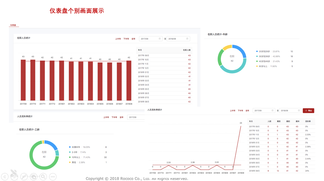Toggle 未满半年 legend item
This screenshot has height=181, width=324.
pos(75,147)
